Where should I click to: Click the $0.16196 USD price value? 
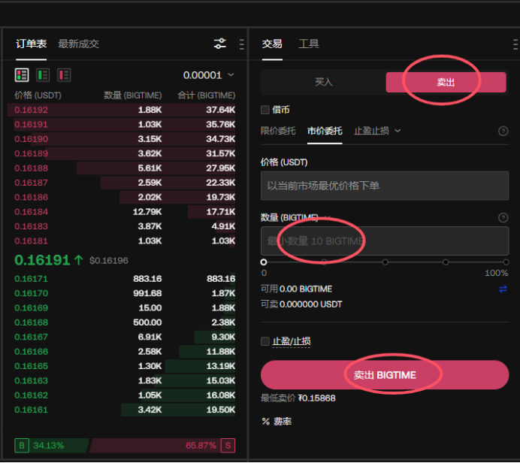(109, 261)
